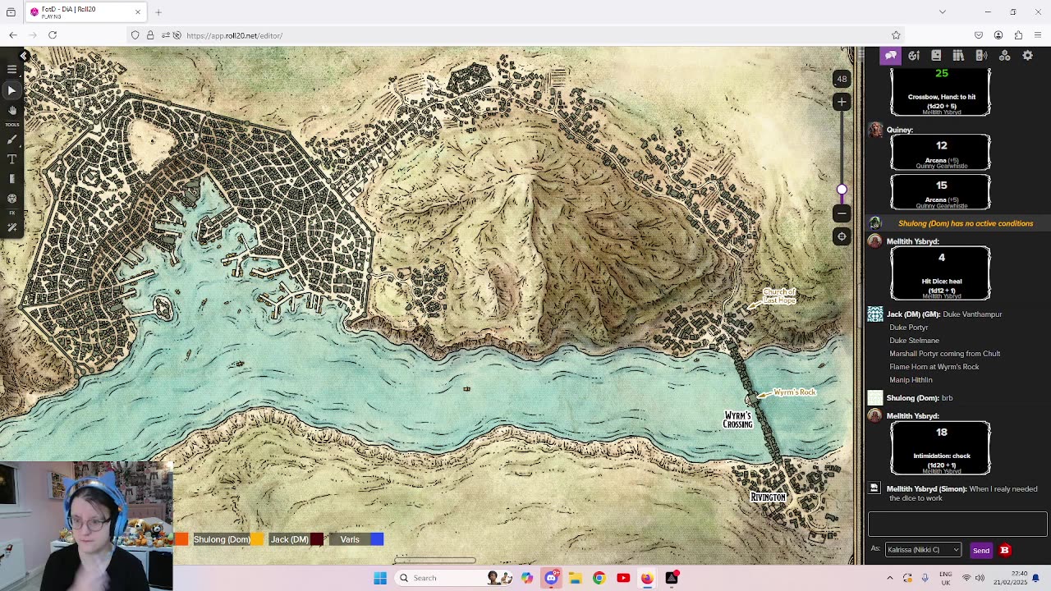Focus the chat message input box
The image size is (1051, 591).
click(x=957, y=524)
